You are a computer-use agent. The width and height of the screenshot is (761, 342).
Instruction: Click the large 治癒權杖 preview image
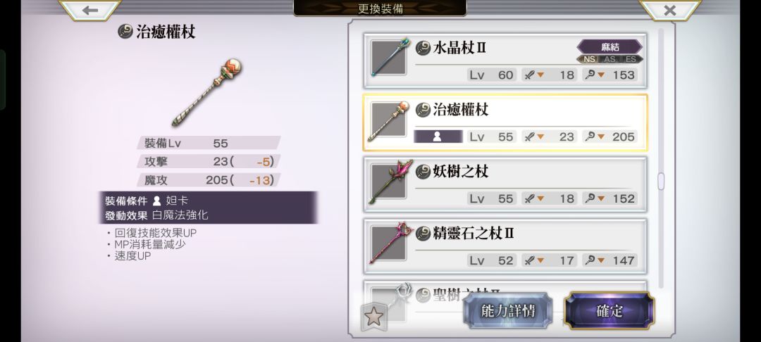coord(207,92)
